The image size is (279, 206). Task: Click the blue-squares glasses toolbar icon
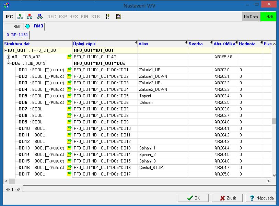pyautogui.click(x=40, y=16)
